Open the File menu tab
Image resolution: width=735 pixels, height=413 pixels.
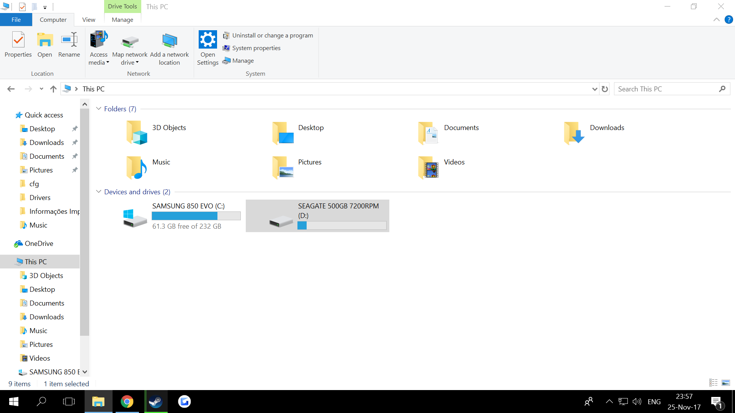point(16,20)
